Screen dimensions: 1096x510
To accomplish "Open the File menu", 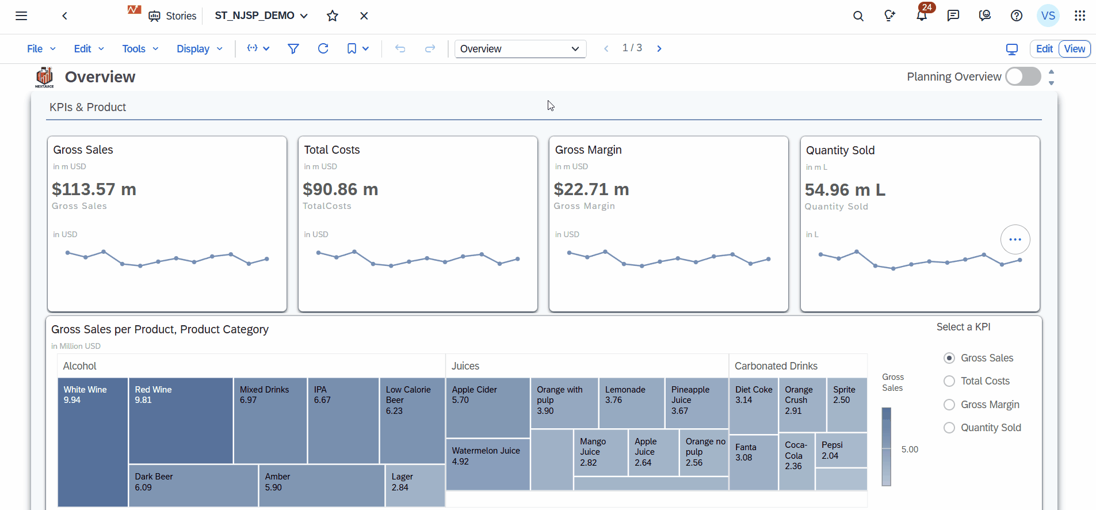I will [41, 49].
